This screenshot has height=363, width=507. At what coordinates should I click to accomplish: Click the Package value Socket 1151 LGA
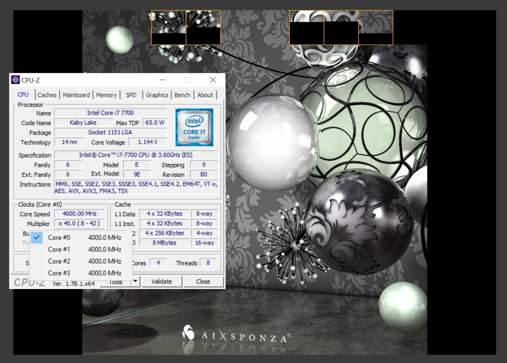point(110,132)
